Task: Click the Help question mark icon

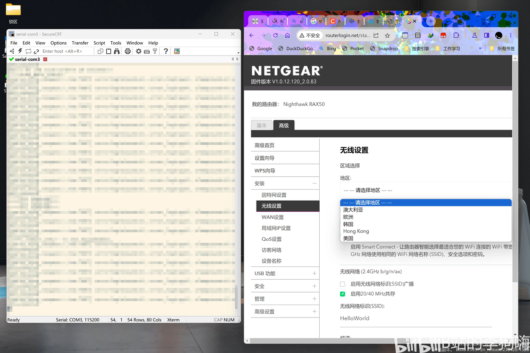Action: click(165, 52)
